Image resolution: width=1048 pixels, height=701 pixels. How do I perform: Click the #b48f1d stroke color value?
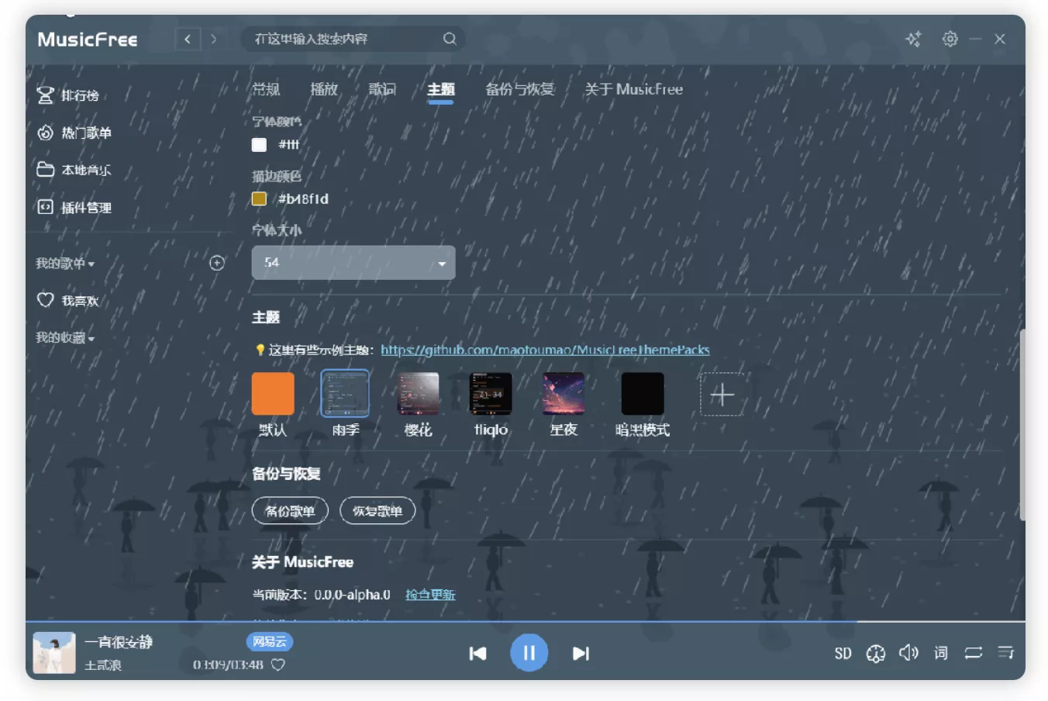coord(304,199)
